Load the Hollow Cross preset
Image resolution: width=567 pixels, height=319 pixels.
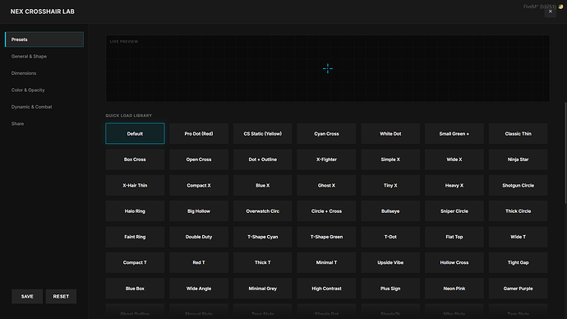coord(454,262)
